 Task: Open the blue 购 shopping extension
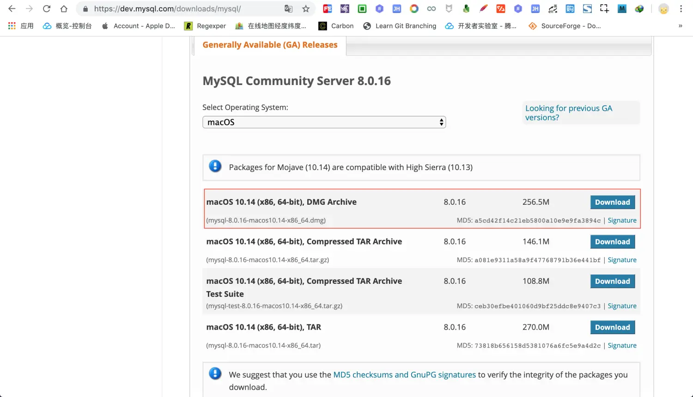(570, 9)
